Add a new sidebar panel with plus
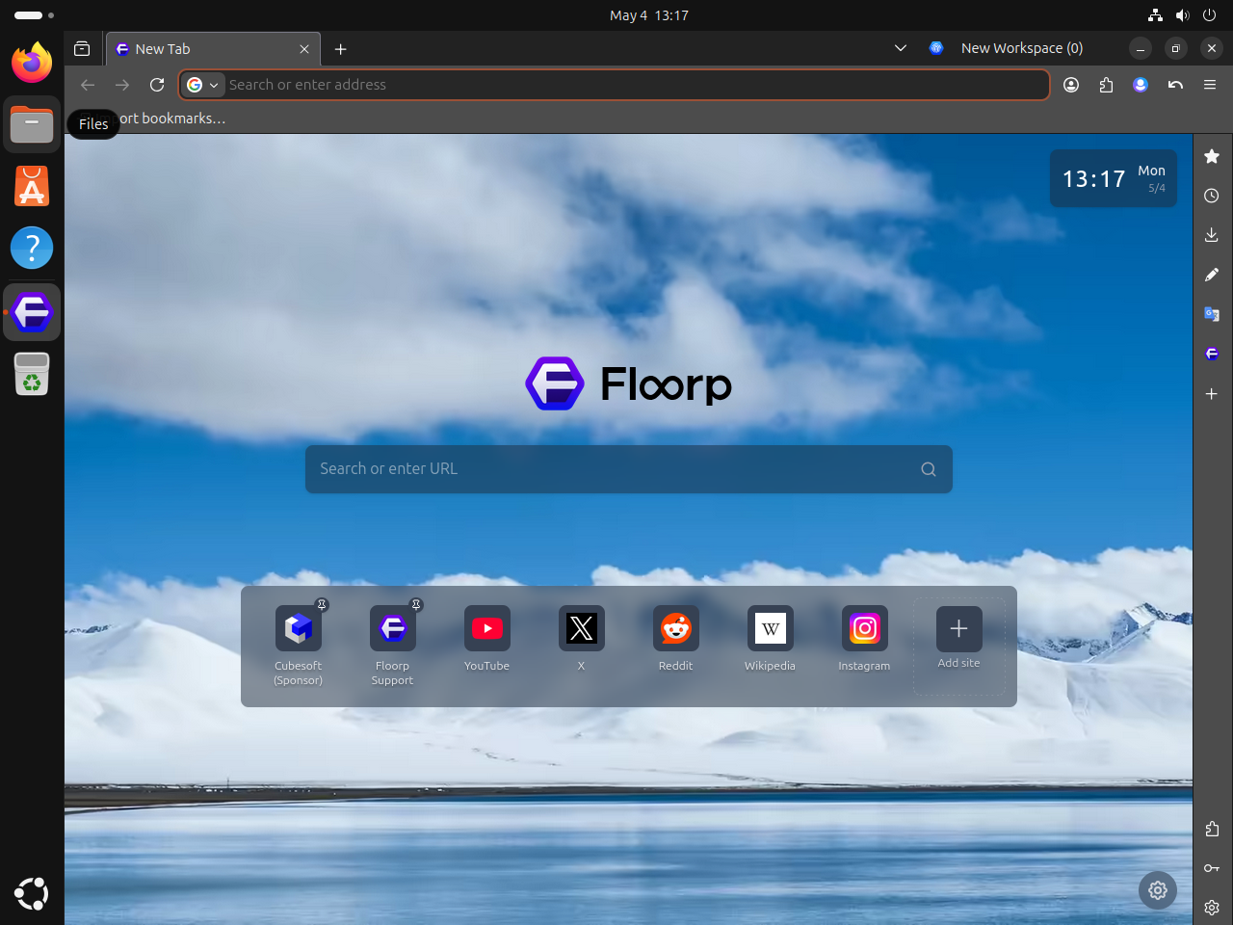 click(x=1212, y=393)
